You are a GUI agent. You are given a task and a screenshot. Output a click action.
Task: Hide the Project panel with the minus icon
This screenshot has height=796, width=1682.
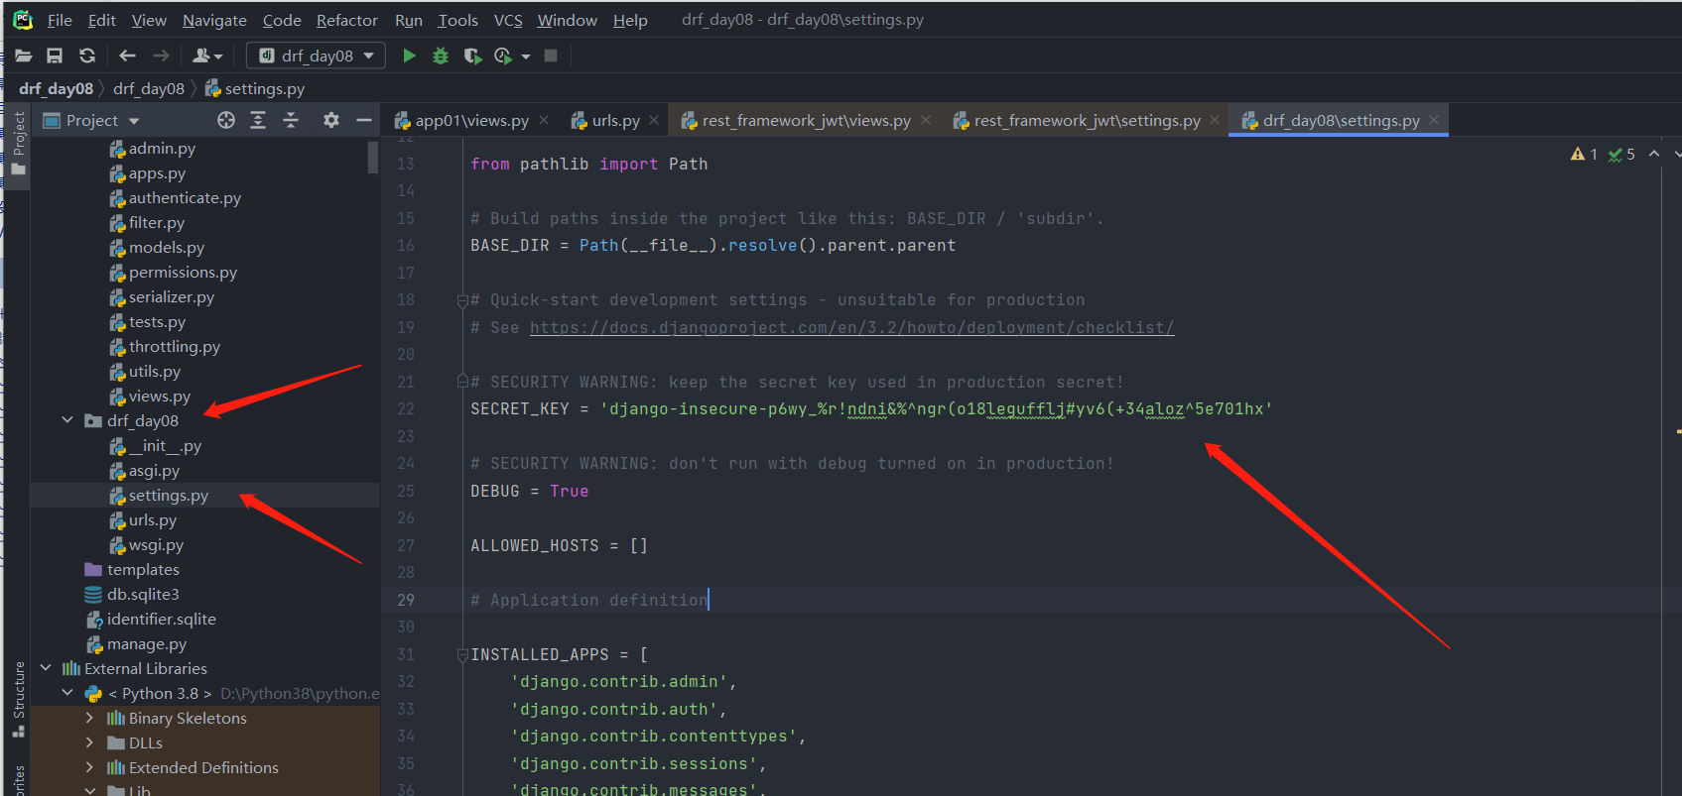point(364,120)
